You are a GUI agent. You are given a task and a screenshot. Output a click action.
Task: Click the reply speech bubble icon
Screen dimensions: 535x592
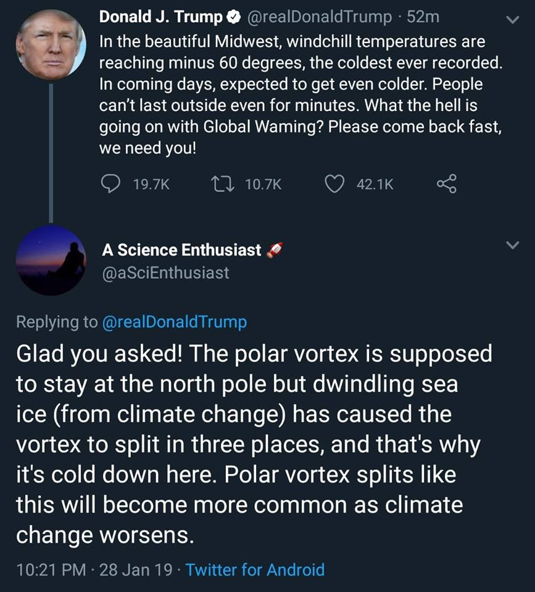[x=110, y=184]
